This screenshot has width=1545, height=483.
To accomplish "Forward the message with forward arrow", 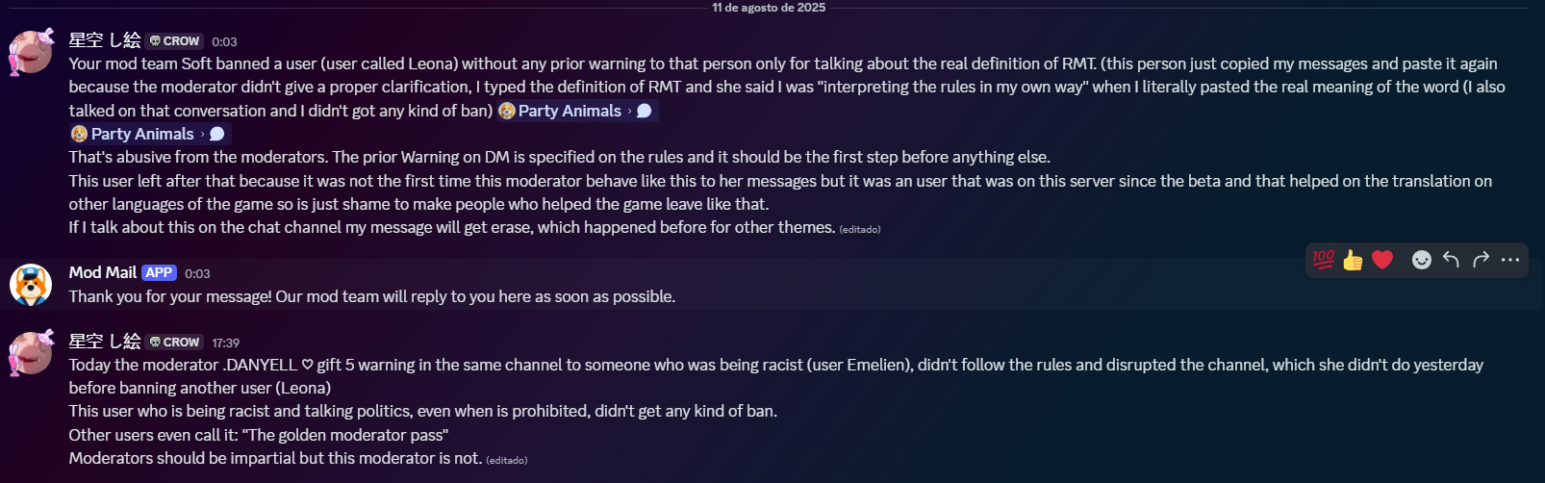I will [1481, 260].
